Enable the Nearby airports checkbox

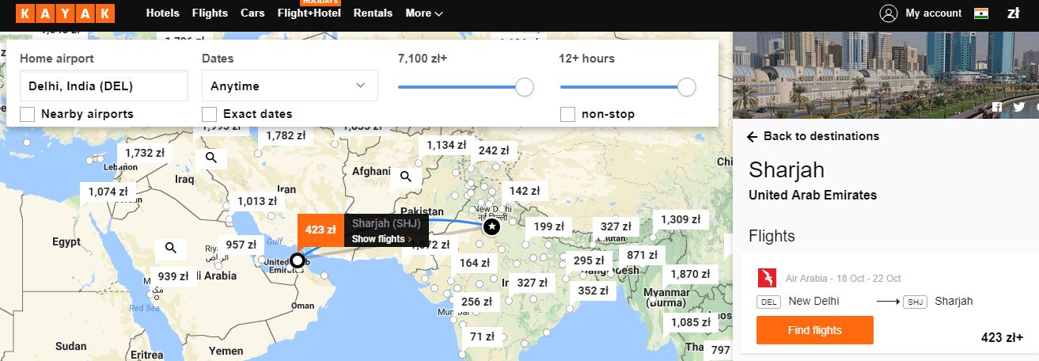pos(27,114)
